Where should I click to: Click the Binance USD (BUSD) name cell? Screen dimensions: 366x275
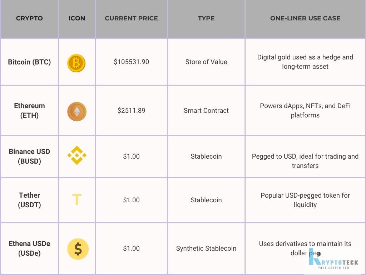(x=29, y=156)
